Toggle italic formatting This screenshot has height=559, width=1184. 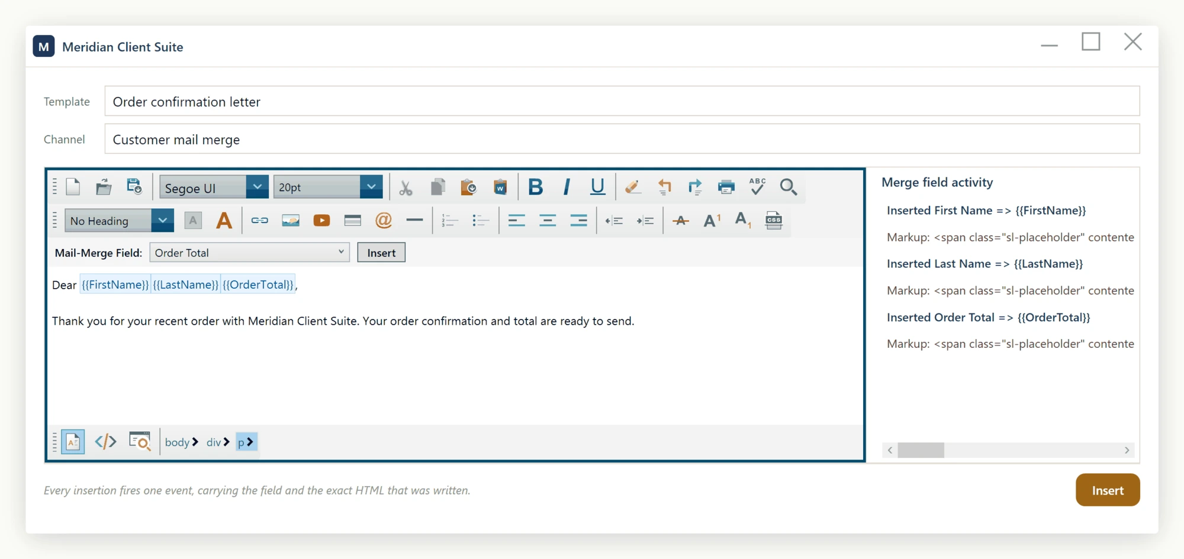point(567,187)
